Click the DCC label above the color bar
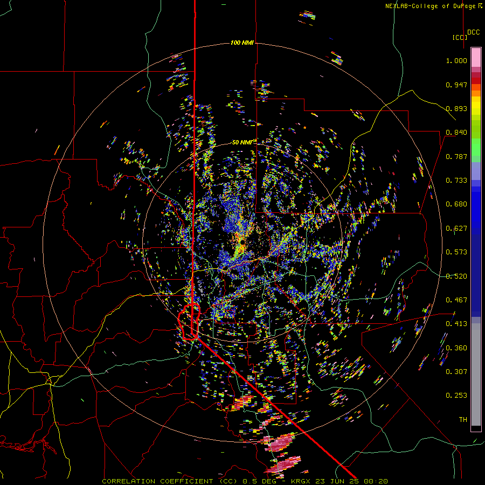The image size is (485, 485). pyautogui.click(x=473, y=32)
